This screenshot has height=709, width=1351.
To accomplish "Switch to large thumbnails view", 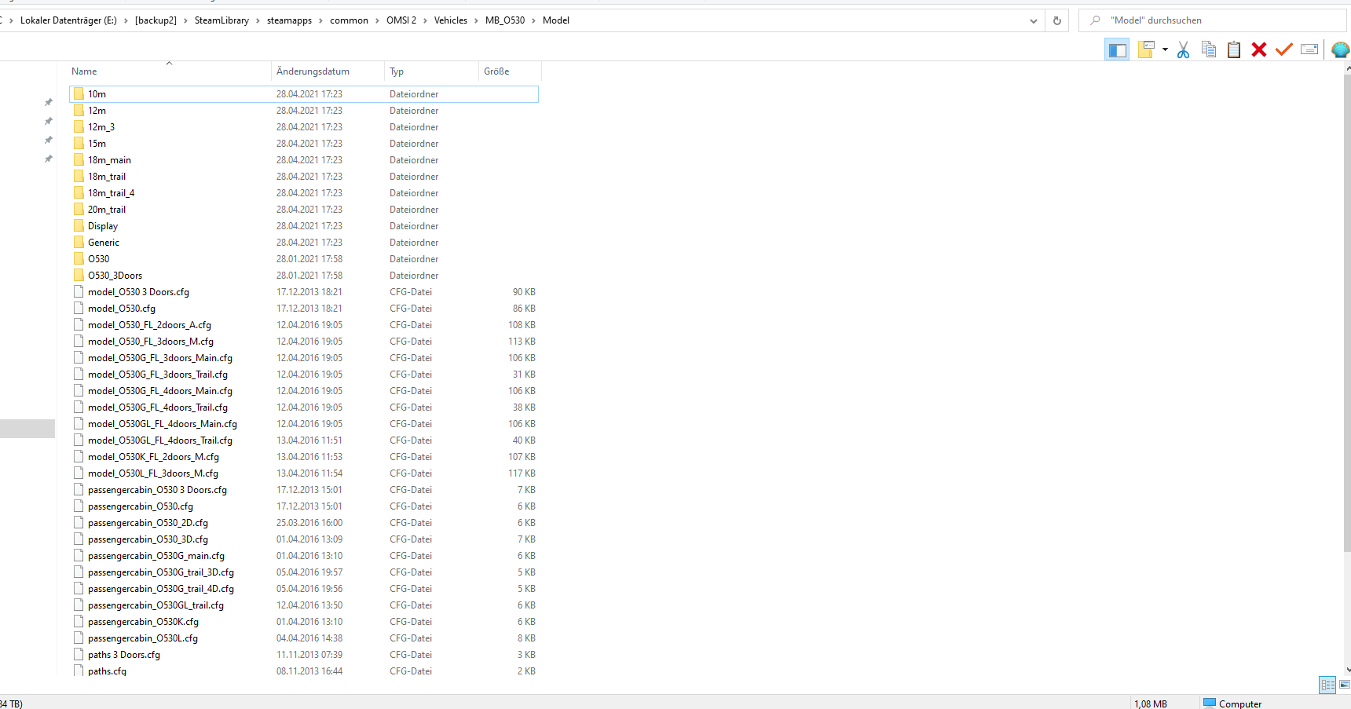I will (1344, 685).
